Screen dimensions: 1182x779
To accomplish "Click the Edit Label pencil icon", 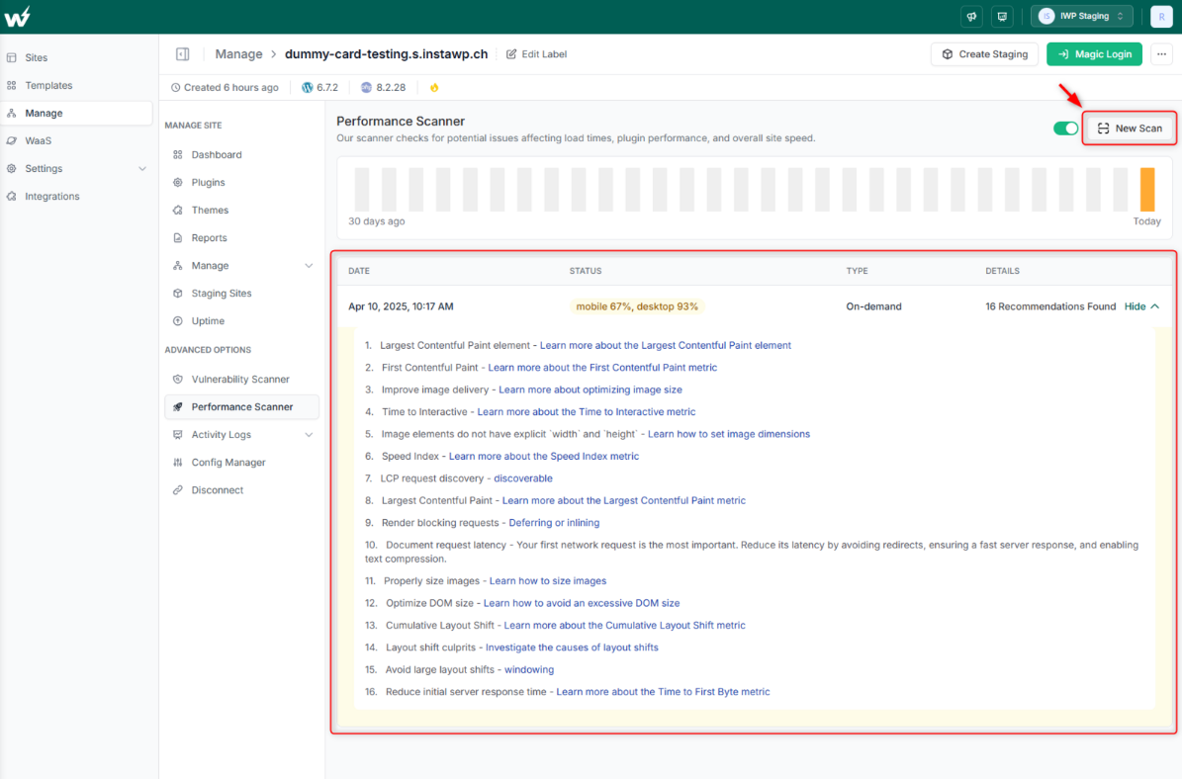I will click(511, 54).
